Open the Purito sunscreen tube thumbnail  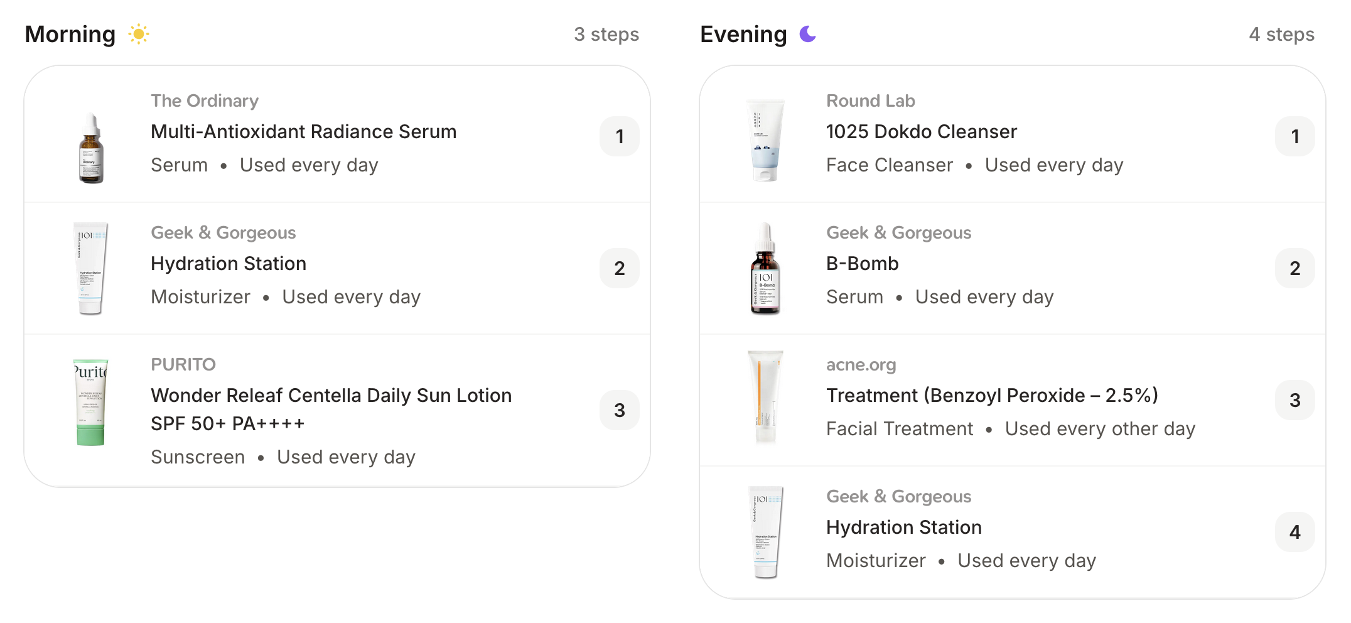pyautogui.click(x=91, y=402)
